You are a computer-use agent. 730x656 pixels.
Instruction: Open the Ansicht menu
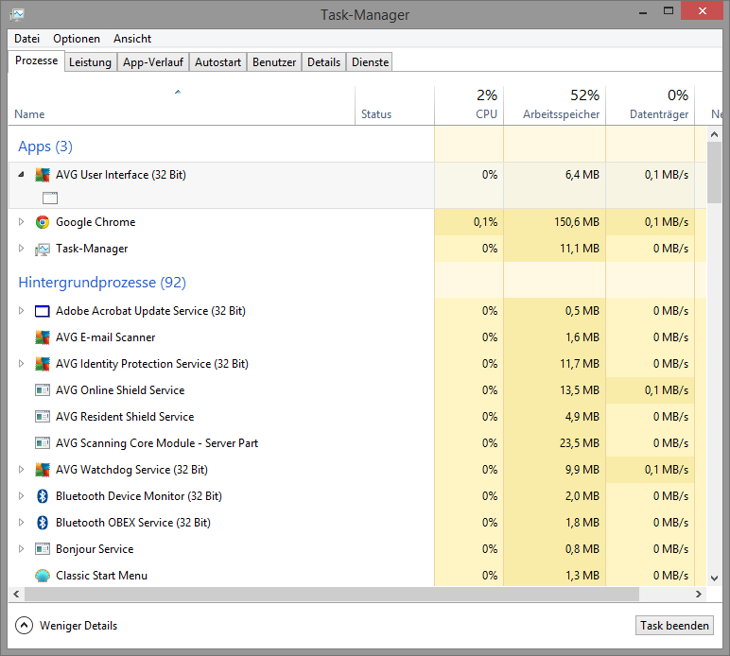point(132,39)
